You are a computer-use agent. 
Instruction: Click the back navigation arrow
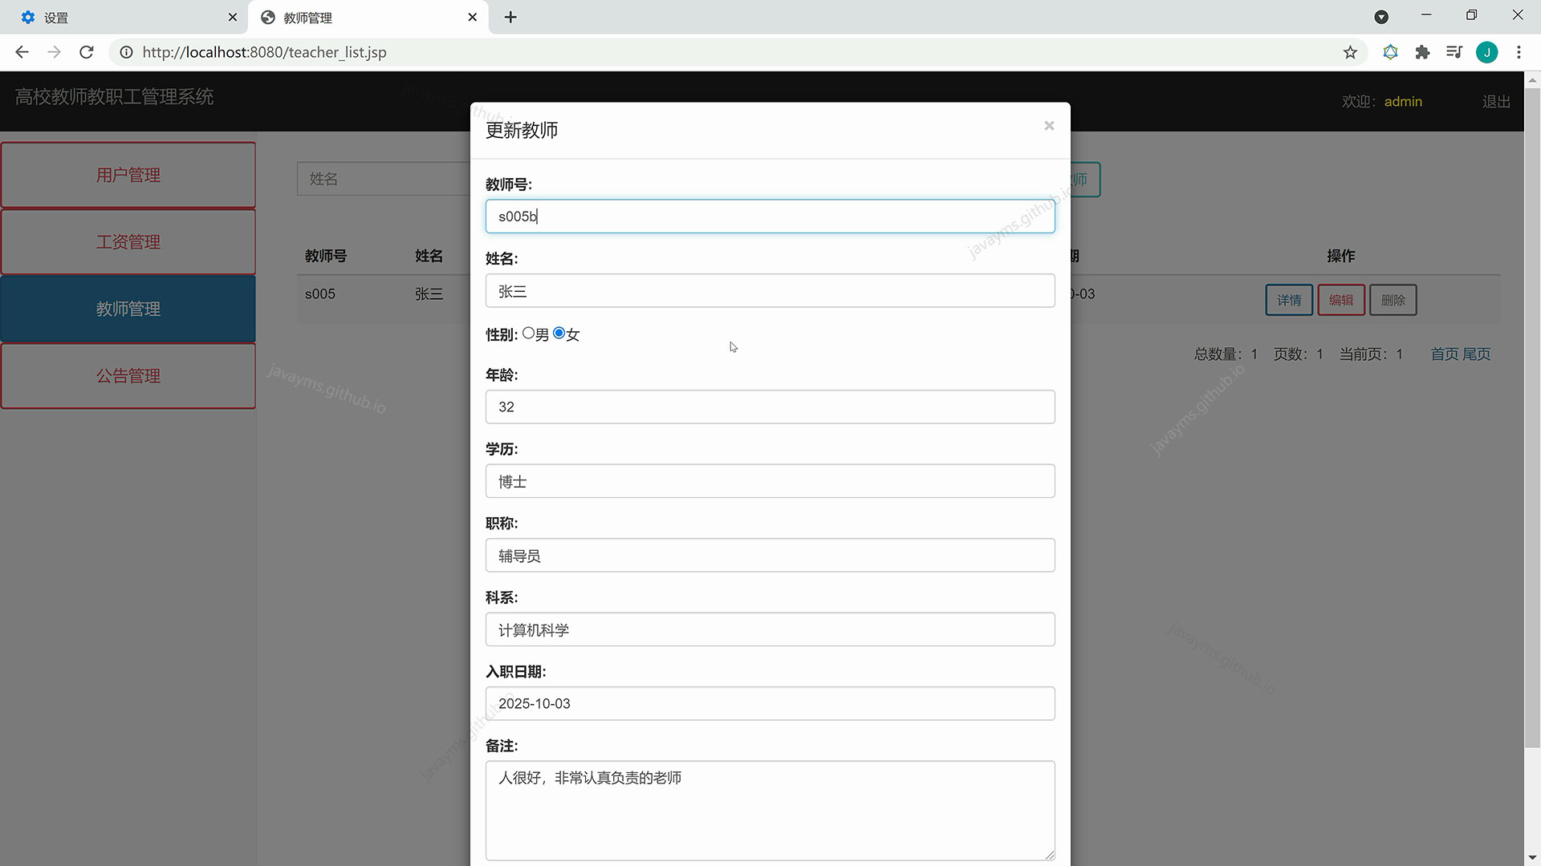click(21, 51)
